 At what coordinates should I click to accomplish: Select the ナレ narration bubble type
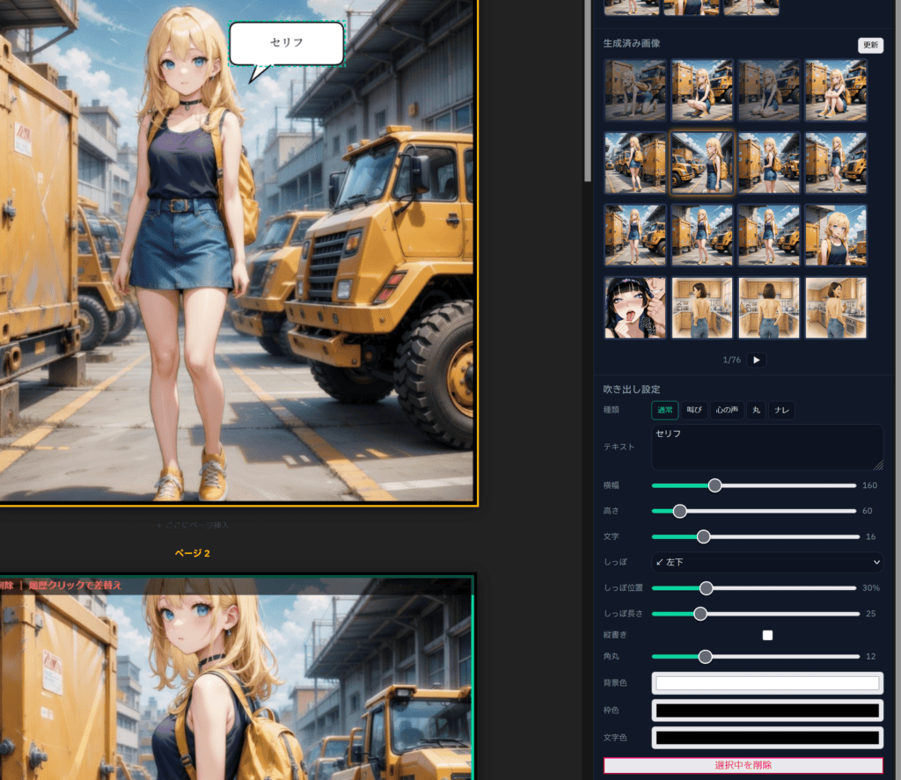coord(780,410)
